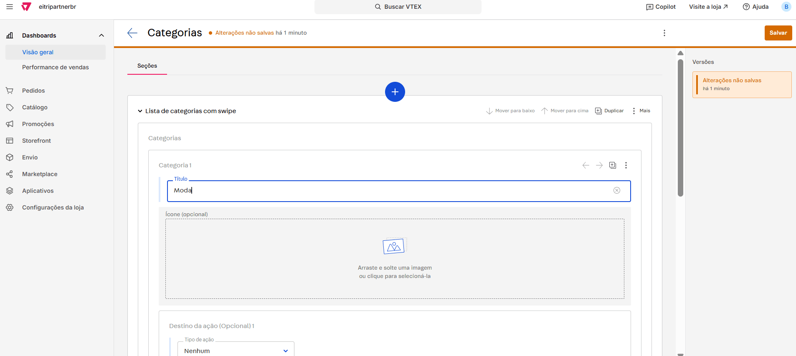Viewport: 796px width, 356px height.
Task: Click the Buscar VTEX search field
Action: coord(398,7)
